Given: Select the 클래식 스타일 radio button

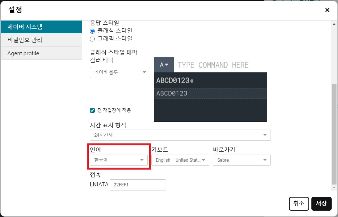Looking at the screenshot, I should (x=92, y=31).
